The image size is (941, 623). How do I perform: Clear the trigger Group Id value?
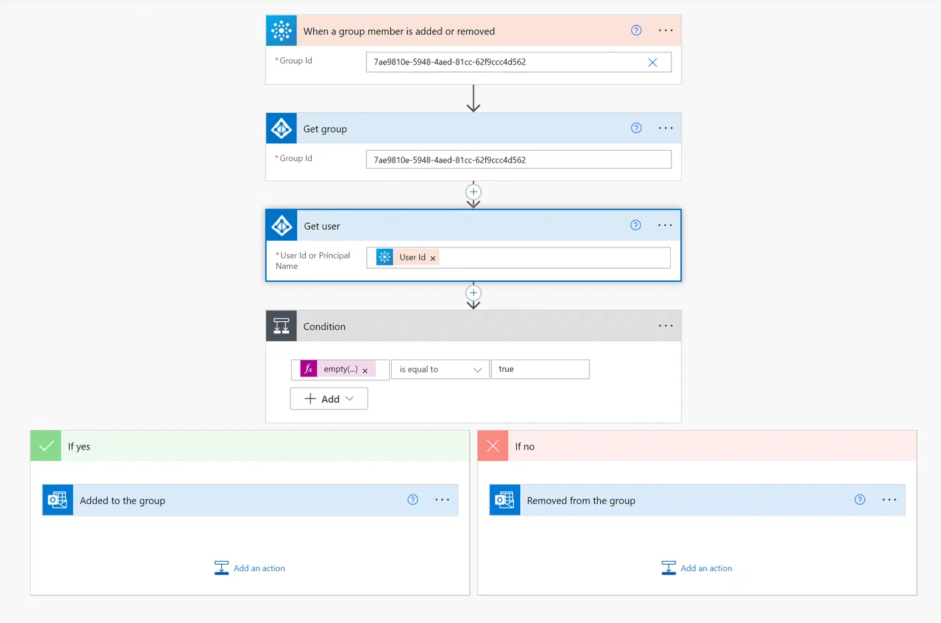pos(653,63)
